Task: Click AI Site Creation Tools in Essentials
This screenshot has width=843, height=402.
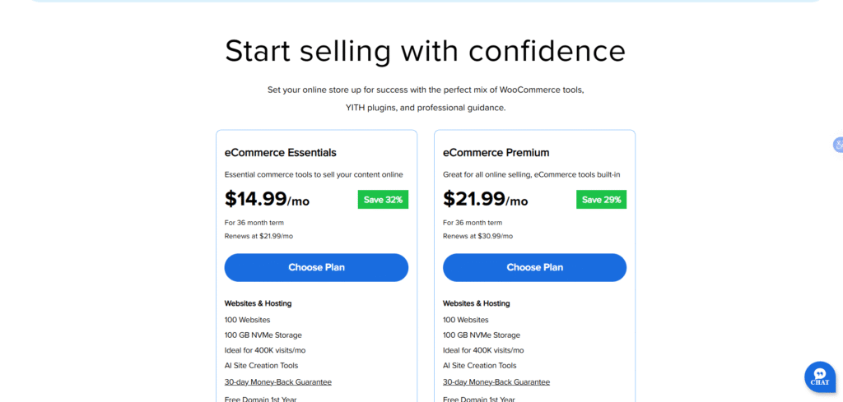Action: coord(261,366)
